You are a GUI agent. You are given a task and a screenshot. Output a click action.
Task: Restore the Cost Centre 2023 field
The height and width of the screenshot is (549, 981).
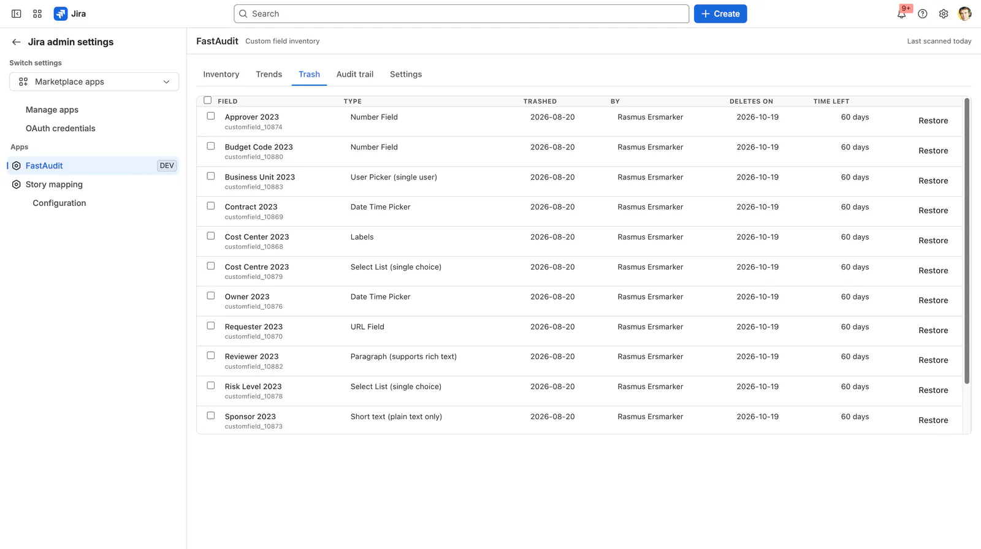click(x=933, y=270)
